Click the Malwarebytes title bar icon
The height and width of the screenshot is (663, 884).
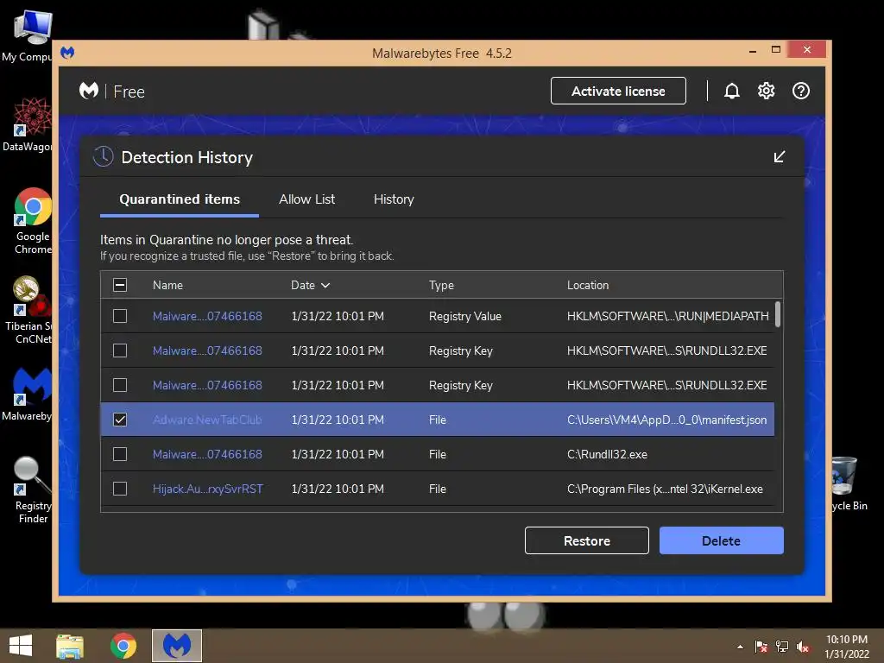tap(67, 53)
